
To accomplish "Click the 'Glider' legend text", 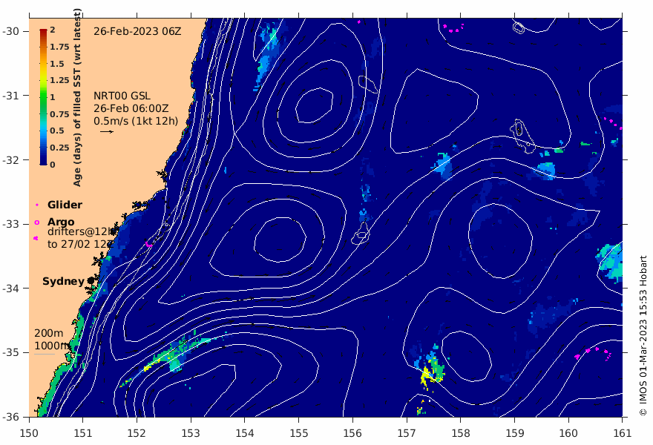I will tap(65, 205).
